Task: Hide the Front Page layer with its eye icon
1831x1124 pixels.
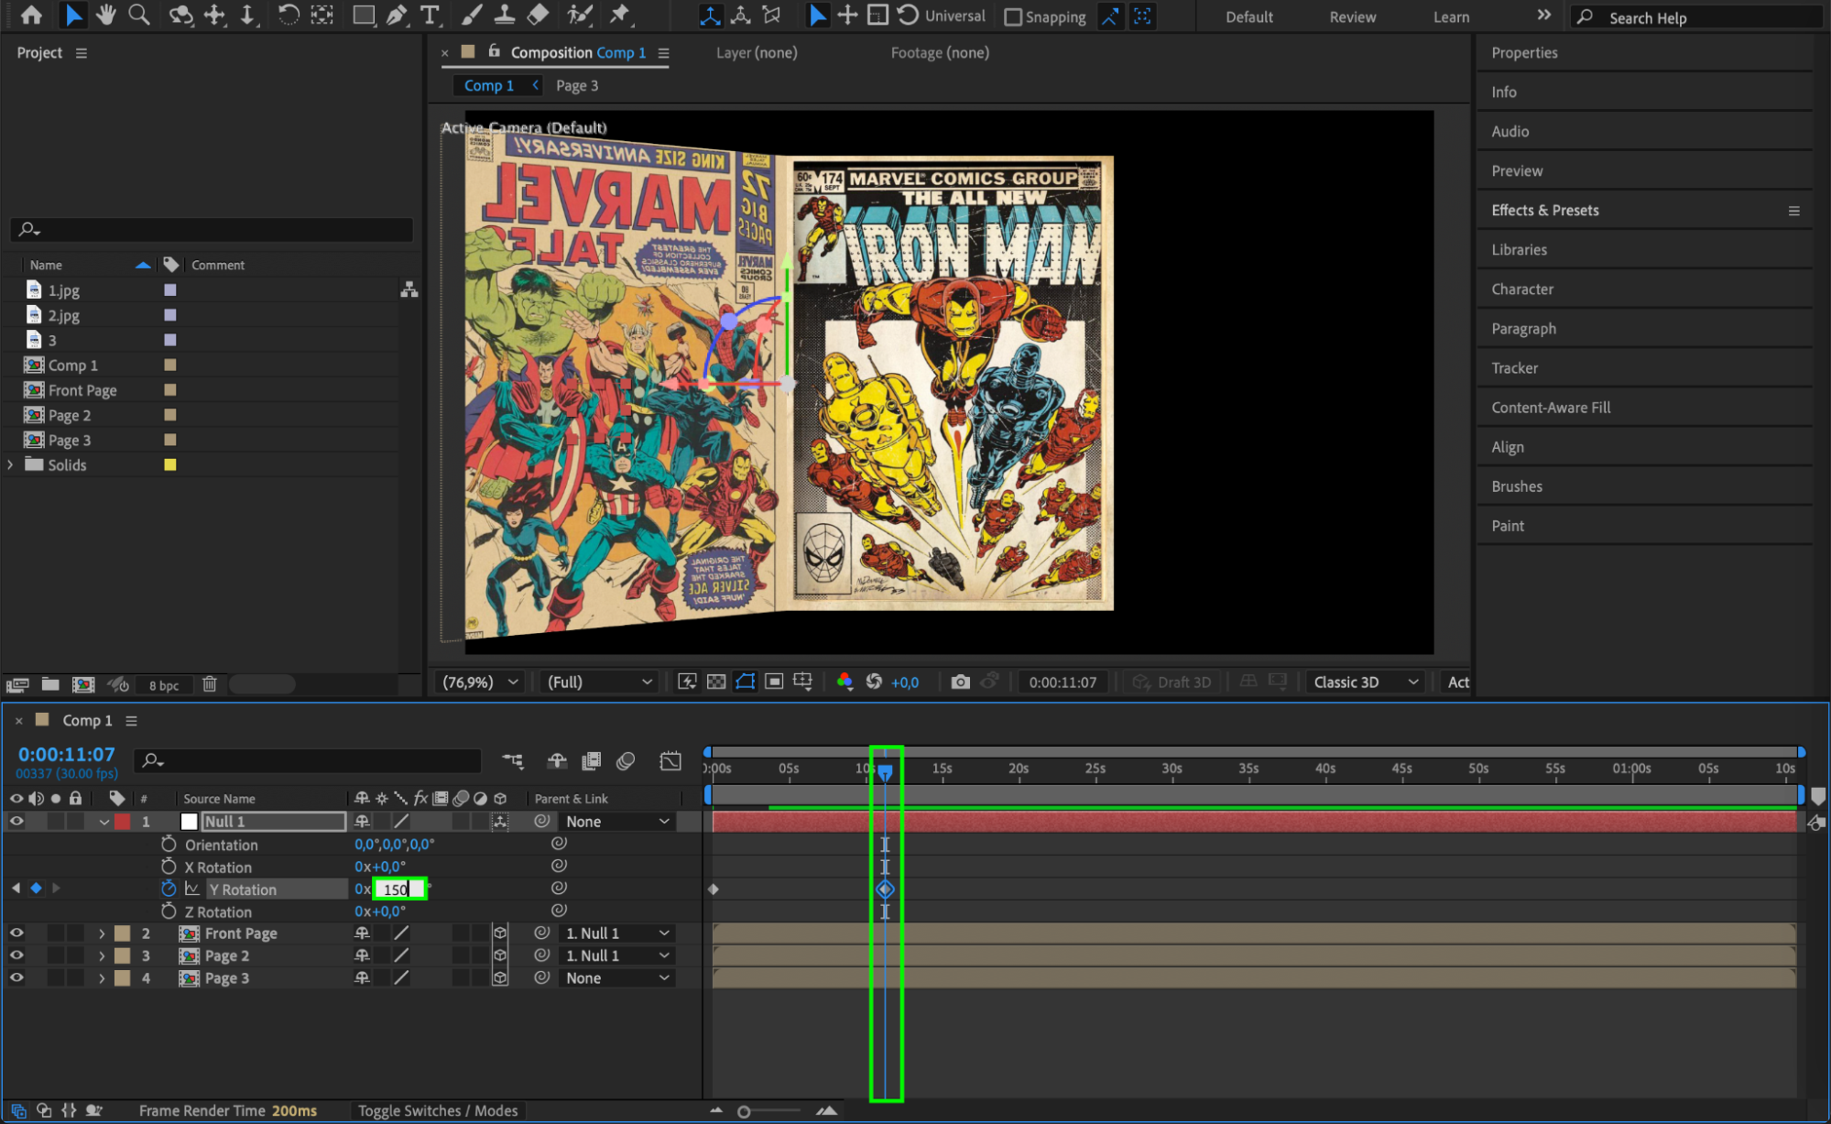Action: point(16,933)
